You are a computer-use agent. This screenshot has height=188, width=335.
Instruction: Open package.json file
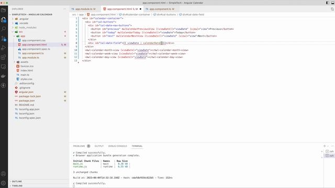(x=27, y=101)
